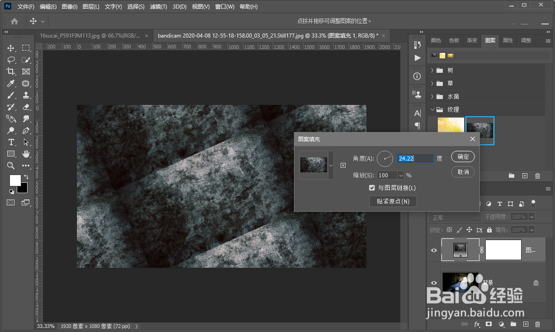Open the History panel icon
555x332 pixels.
pos(417,44)
